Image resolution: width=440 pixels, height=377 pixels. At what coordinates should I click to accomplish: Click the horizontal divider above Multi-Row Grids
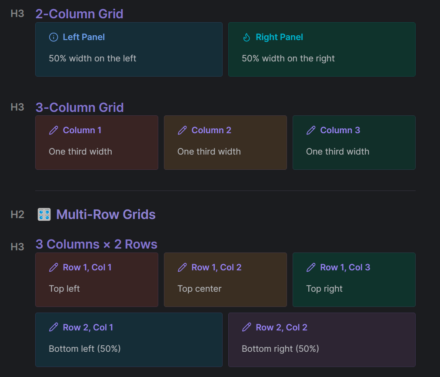(x=225, y=191)
